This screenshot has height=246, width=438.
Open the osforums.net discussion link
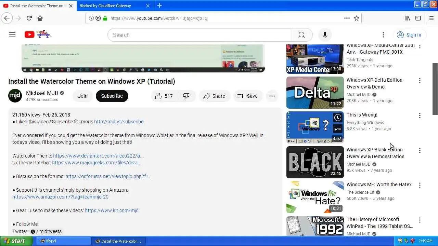coord(109,176)
